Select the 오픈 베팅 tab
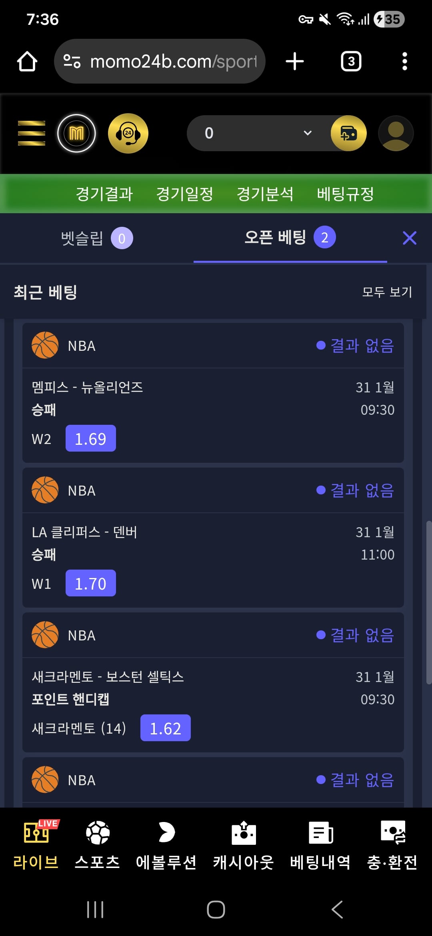Screen dimensions: 432x936 click(290, 238)
